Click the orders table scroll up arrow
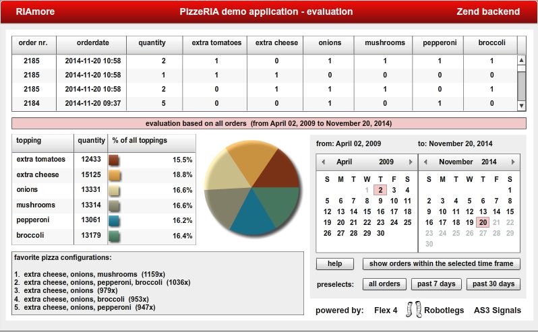This screenshot has width=538, height=332. [x=521, y=60]
